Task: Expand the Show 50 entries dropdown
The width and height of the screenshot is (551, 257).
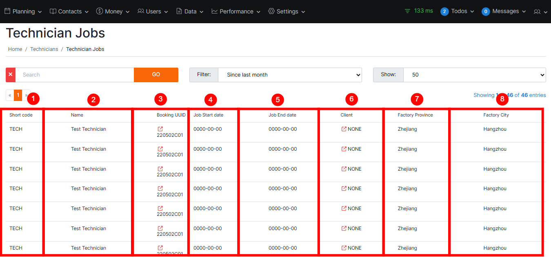Action: (x=474, y=75)
